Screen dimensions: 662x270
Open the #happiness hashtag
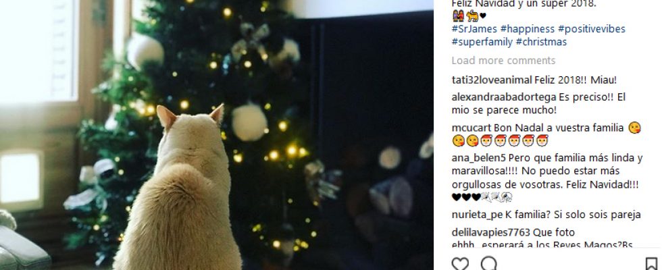point(528,29)
